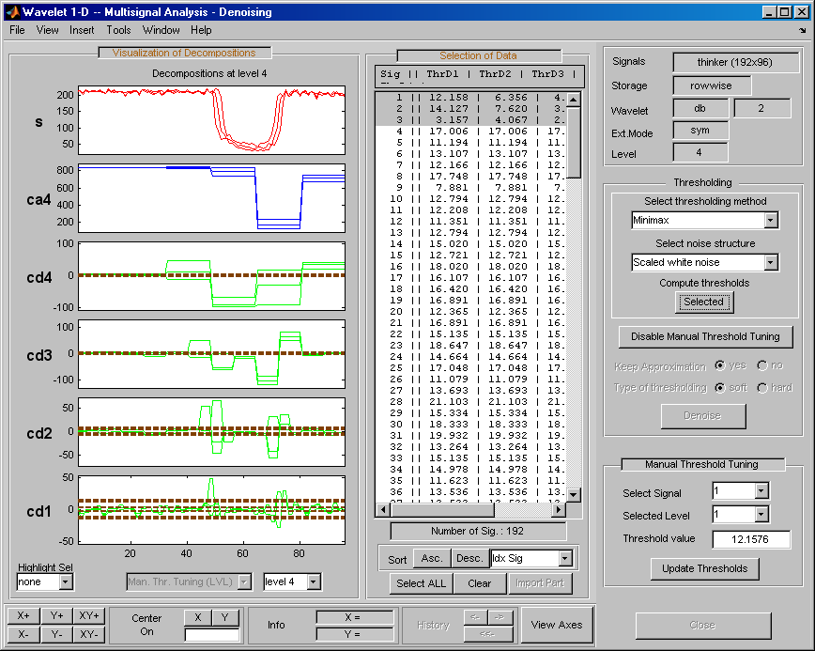Select 'soft' type of thresholding
815x651 pixels.
(x=720, y=387)
